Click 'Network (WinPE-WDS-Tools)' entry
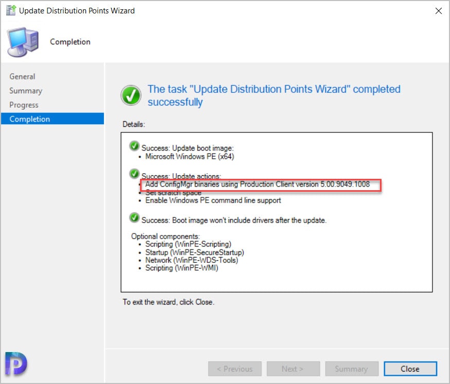 click(x=192, y=260)
